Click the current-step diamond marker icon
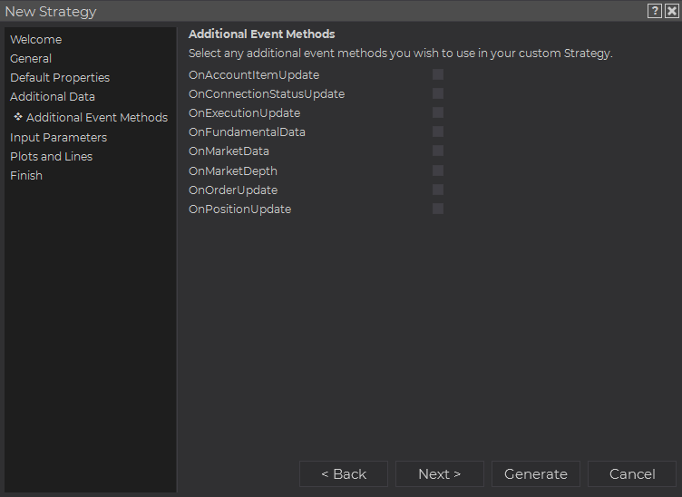The height and width of the screenshot is (497, 682). (x=18, y=116)
